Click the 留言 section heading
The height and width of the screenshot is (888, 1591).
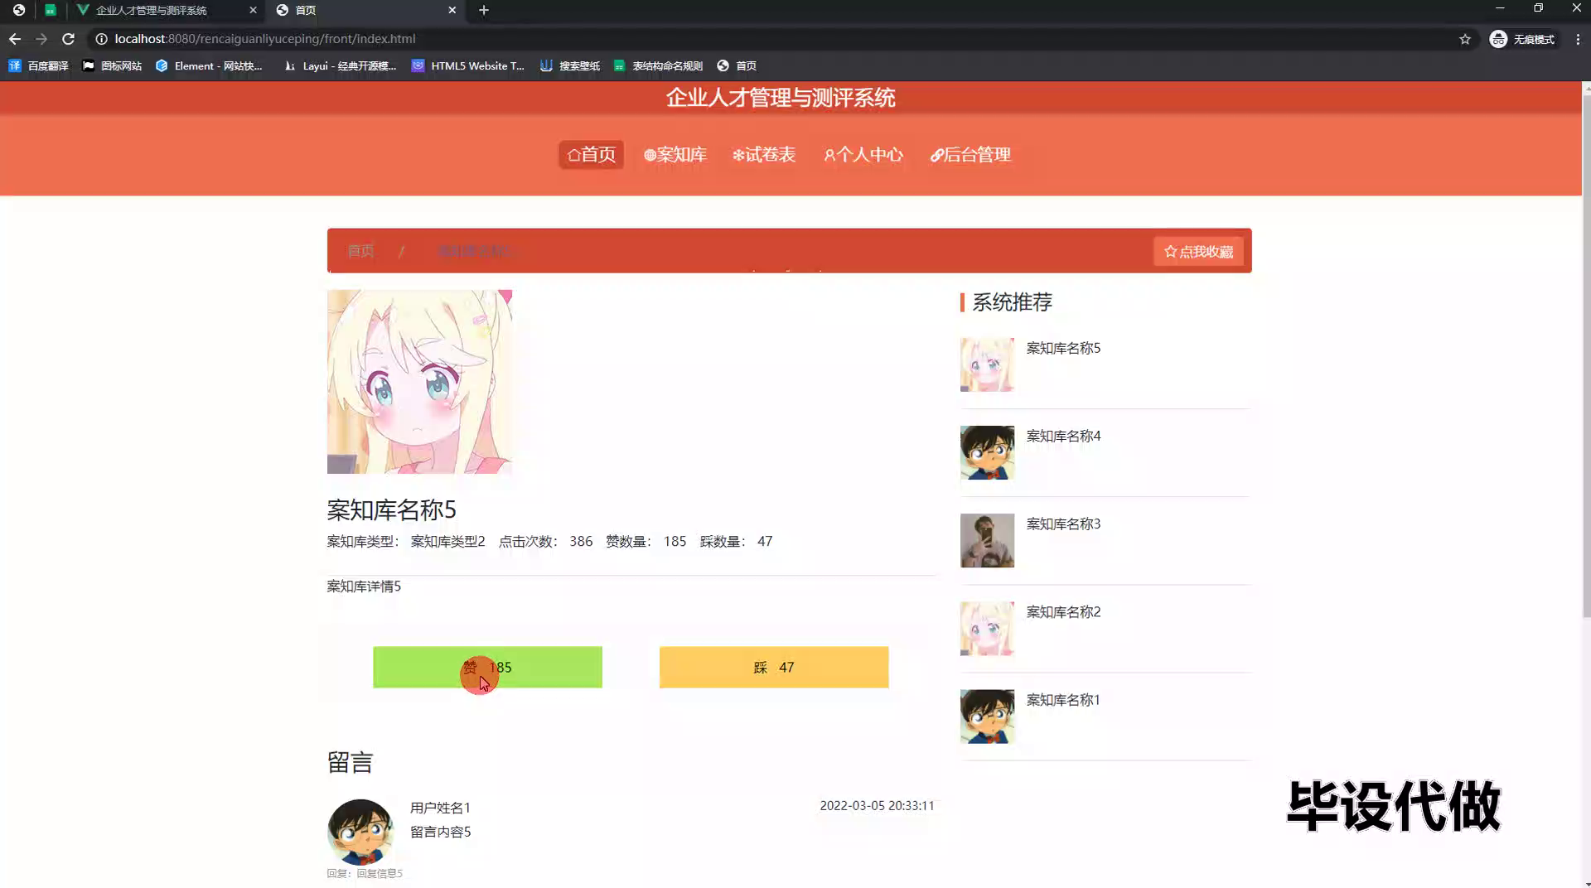tap(350, 762)
